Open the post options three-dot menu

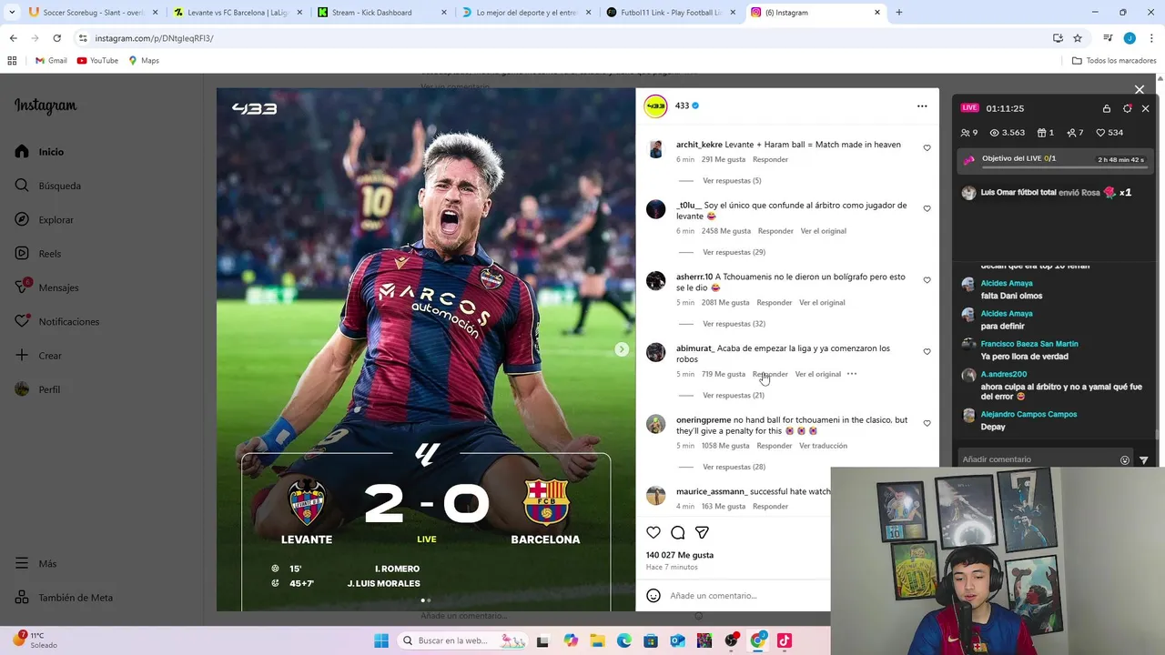pos(922,106)
